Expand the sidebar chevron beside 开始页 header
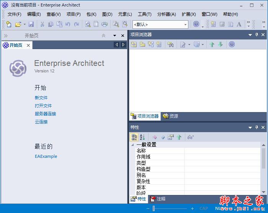 (6, 36)
